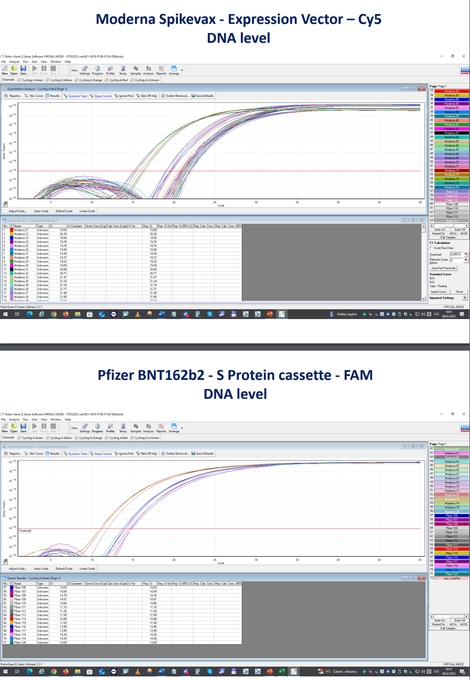Viewport: 470px width, 680px height.
Task: Toggle Ignore First in the Cycling A.Red analysis
Action: (123, 96)
